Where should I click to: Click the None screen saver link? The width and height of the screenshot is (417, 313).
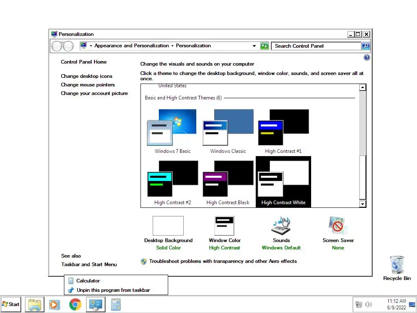[x=338, y=248]
